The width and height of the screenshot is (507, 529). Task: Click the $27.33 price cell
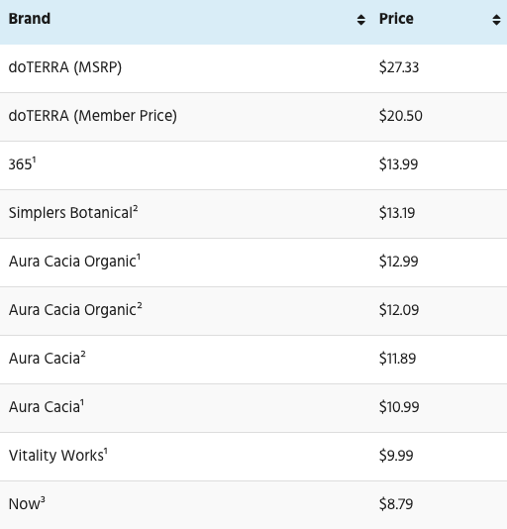[x=399, y=67]
